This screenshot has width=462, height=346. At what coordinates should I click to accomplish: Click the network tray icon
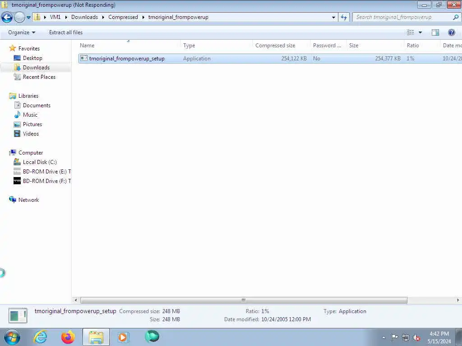pyautogui.click(x=406, y=338)
